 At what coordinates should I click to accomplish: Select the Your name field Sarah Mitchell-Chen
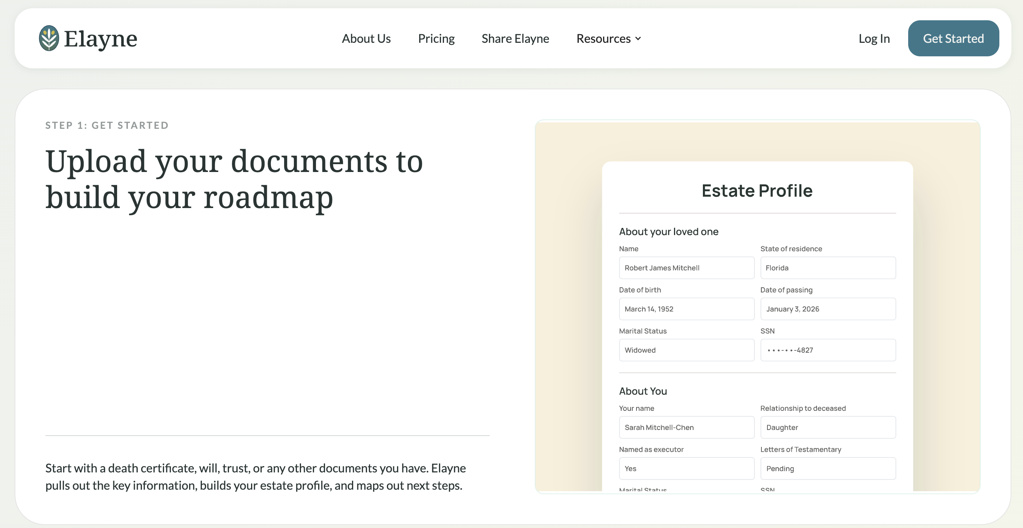click(687, 427)
